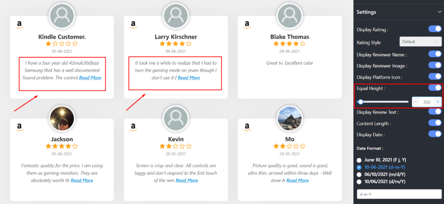Viewport: 444px width, 204px height.
Task: Click Amazon icon on Kindle Customer card
Action: [19, 25]
